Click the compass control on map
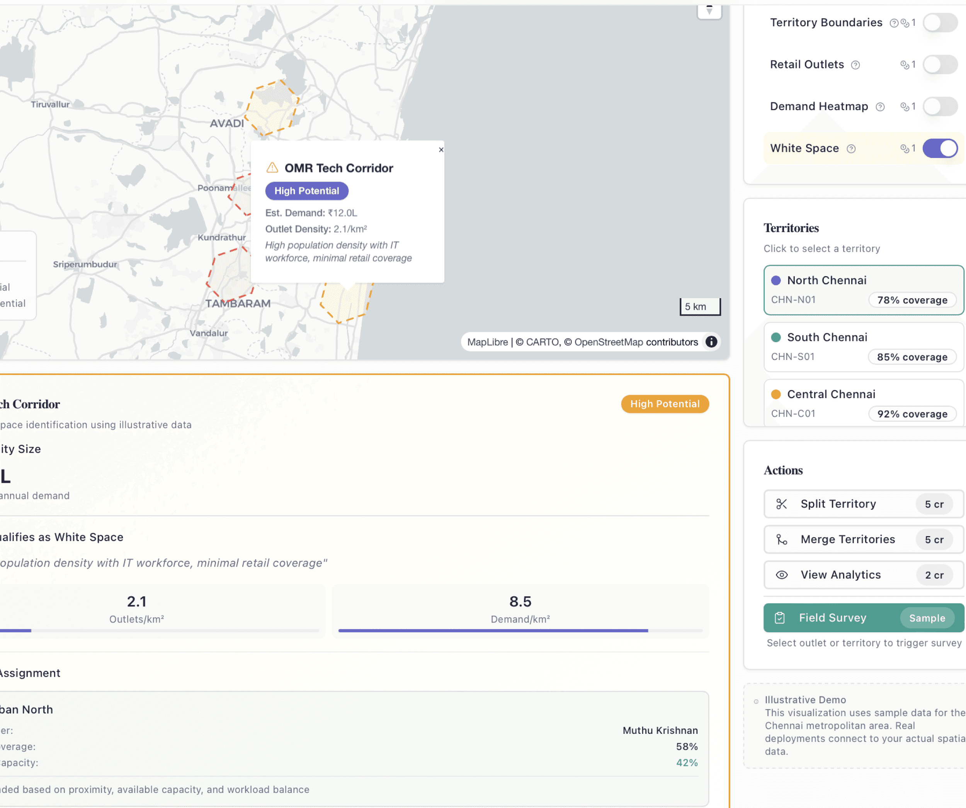The image size is (966, 808). pyautogui.click(x=709, y=10)
